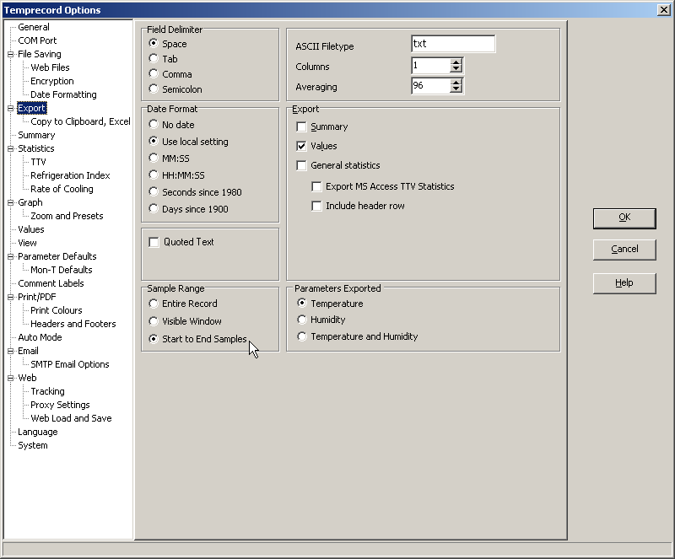The height and width of the screenshot is (559, 675).
Task: Collapse the Parameter Defaults tree node
Action: 10,256
